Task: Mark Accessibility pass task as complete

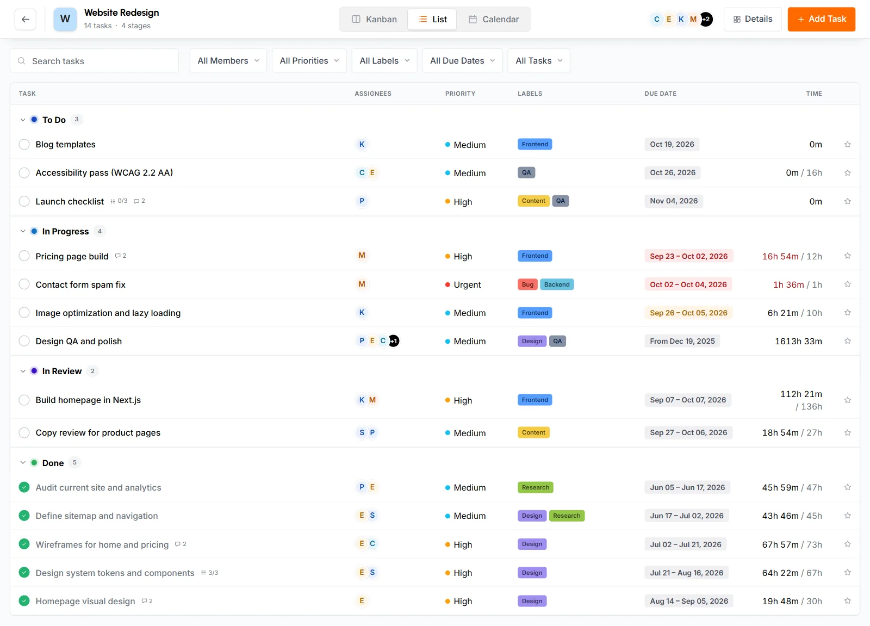Action: coord(24,173)
